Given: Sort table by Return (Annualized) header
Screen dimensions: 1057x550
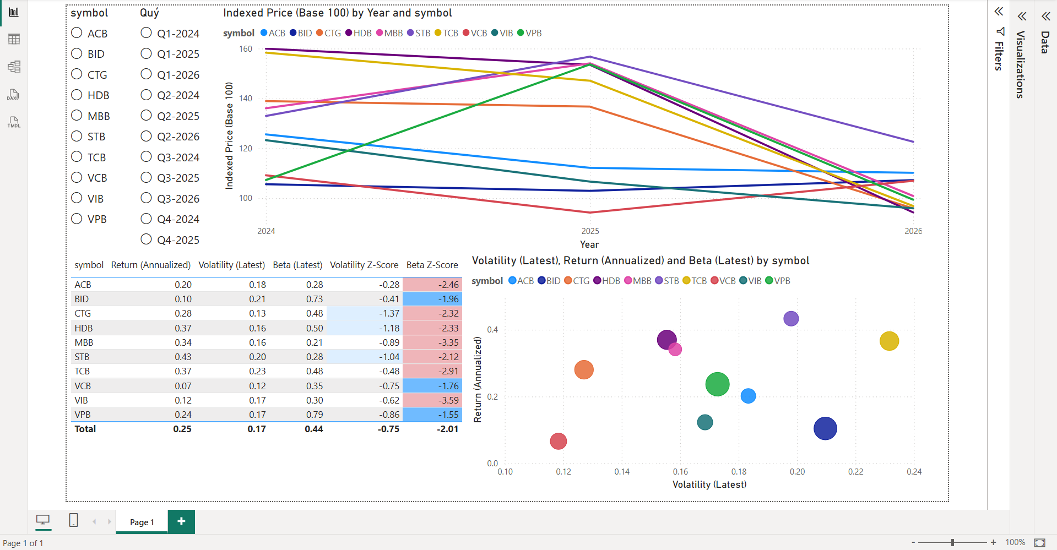Looking at the screenshot, I should [x=150, y=265].
